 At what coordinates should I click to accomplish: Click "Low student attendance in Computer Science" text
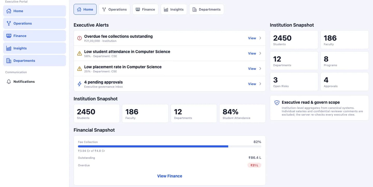pyautogui.click(x=127, y=52)
